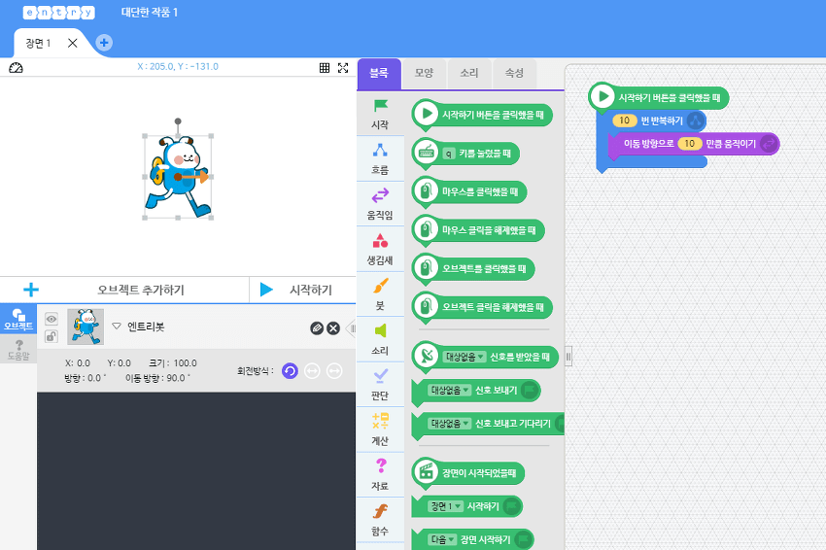The image size is (826, 550).
Task: Switch to the 모양 tab
Action: [x=424, y=73]
